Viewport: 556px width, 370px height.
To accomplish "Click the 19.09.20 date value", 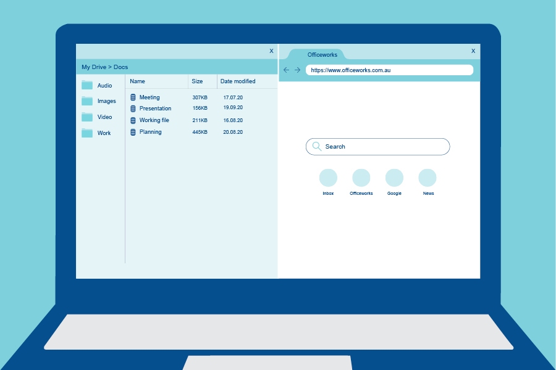I will (x=233, y=107).
